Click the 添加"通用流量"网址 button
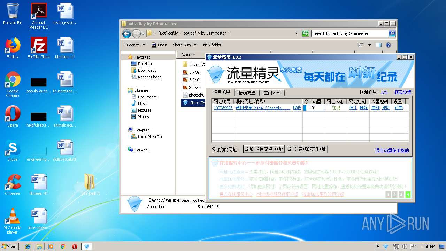The height and width of the screenshot is (251, 446). pyautogui.click(x=264, y=149)
